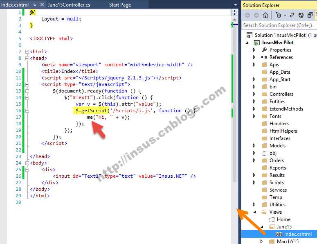Expand the Fonts folder

point(254,116)
